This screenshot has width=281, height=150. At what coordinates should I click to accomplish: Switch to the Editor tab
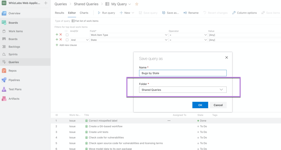72,13
